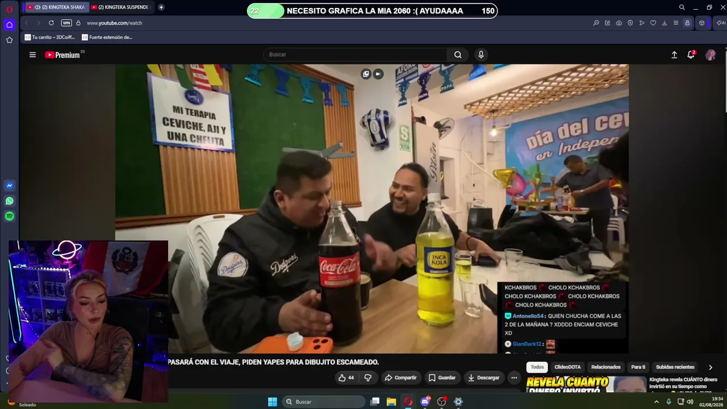
Task: Open the page zoom search icon in the toolbar
Action: (596, 23)
